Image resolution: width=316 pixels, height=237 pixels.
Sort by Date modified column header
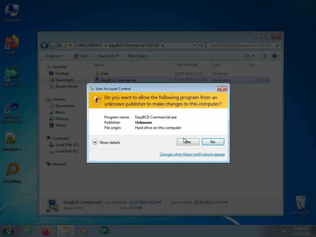tap(186, 65)
